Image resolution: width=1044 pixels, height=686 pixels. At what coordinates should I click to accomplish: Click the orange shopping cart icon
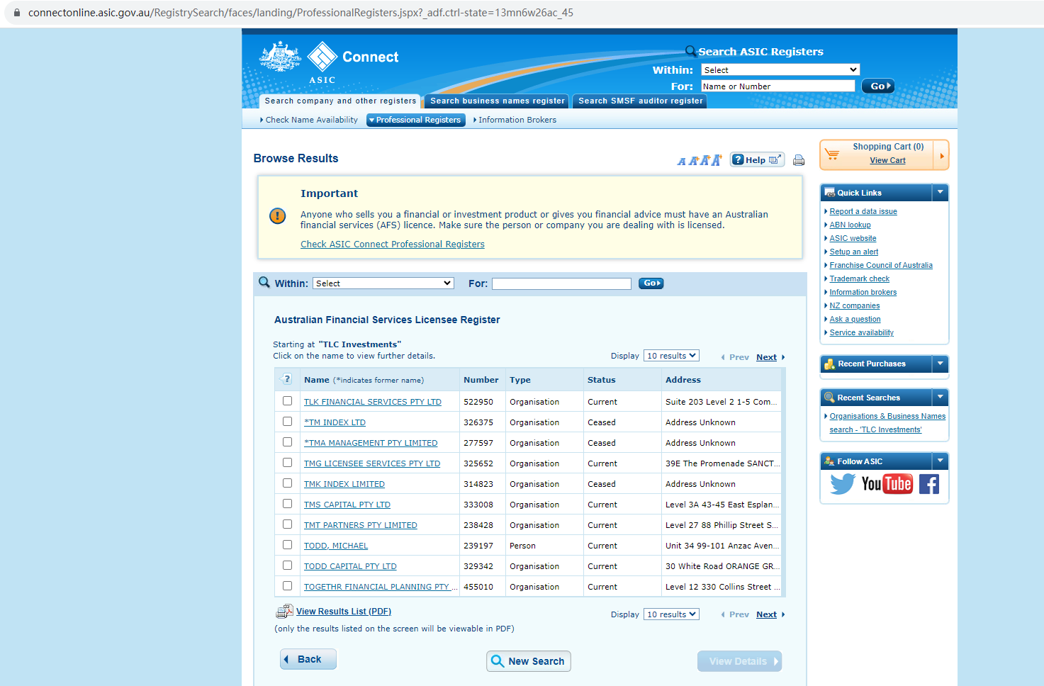(x=833, y=154)
